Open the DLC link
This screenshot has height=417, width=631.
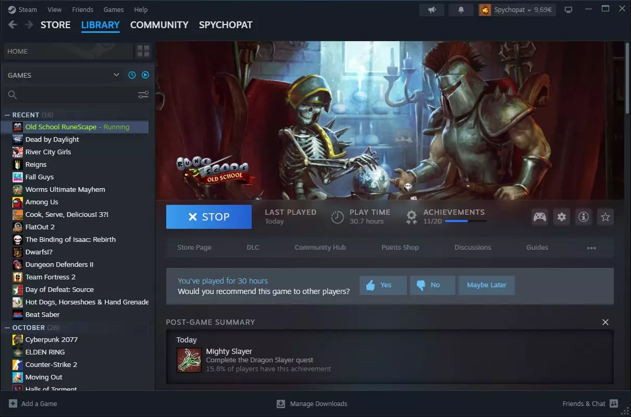[x=253, y=248]
